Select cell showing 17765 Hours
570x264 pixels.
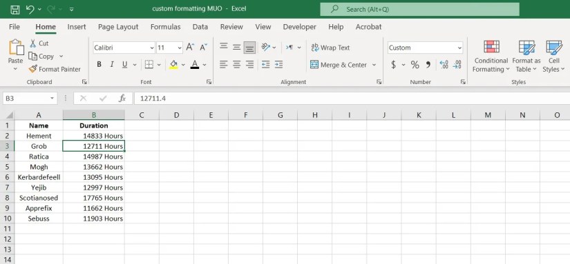(x=94, y=198)
